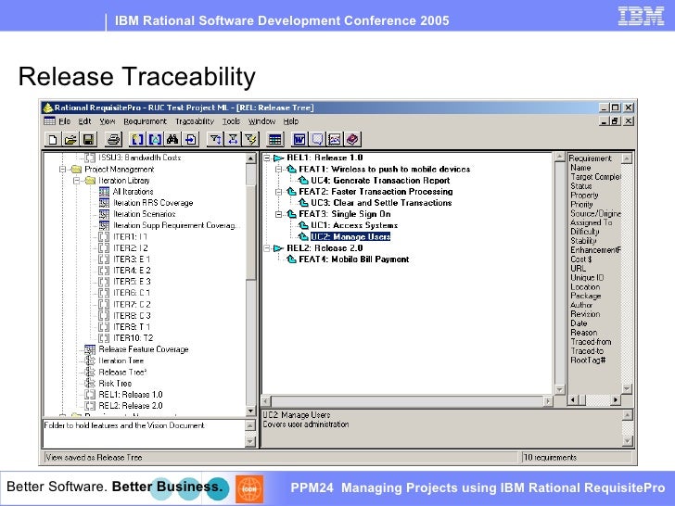Collapse FEAT3: Single Sign On node
The height and width of the screenshot is (506, 675).
pos(278,214)
